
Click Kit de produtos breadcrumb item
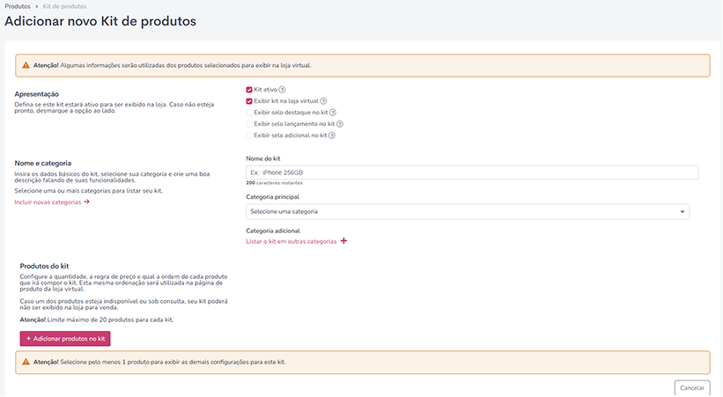pyautogui.click(x=64, y=6)
